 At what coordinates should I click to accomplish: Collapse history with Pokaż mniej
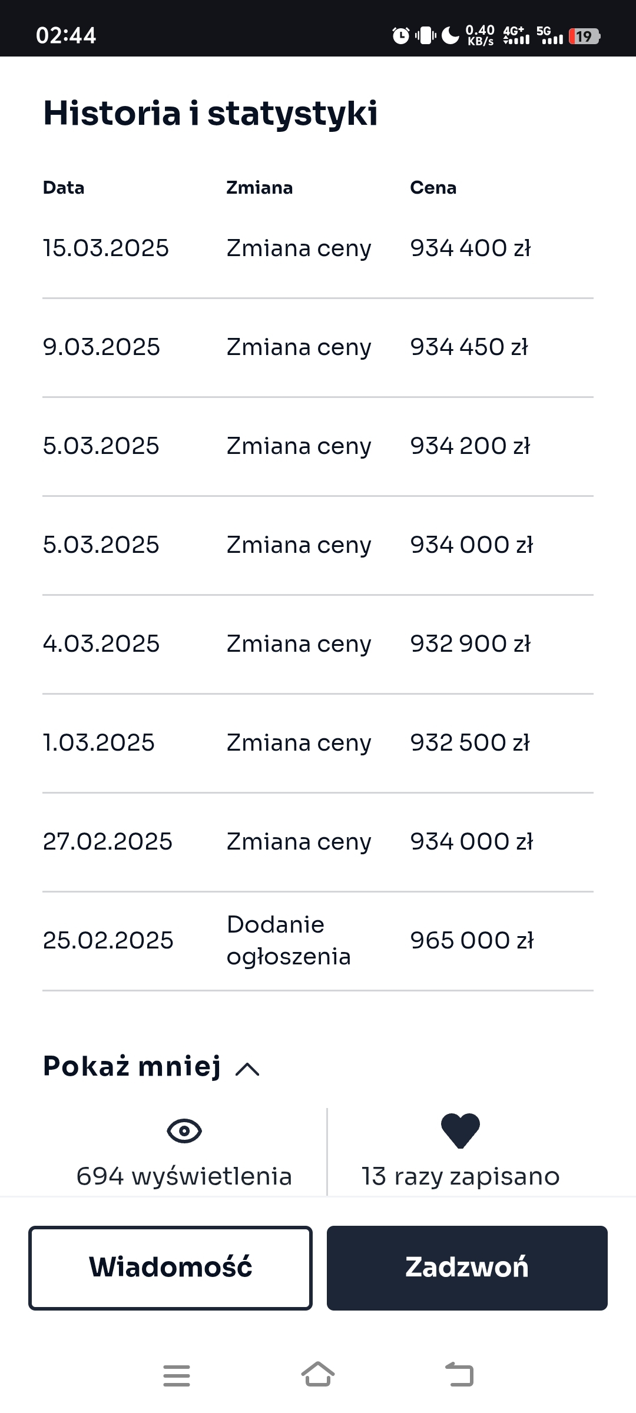132,1066
